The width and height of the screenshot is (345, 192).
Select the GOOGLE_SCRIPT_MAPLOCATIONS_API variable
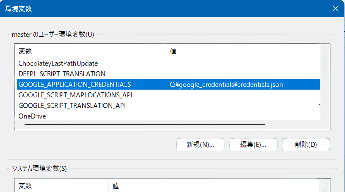(x=75, y=95)
